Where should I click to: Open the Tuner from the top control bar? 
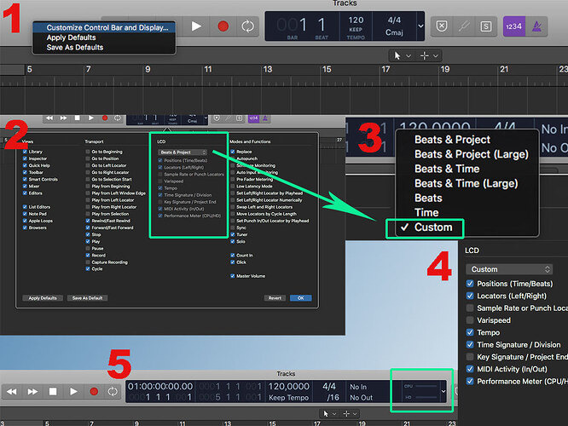tap(464, 26)
